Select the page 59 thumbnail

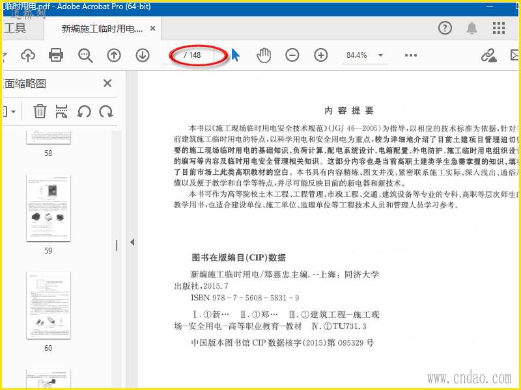point(48,208)
